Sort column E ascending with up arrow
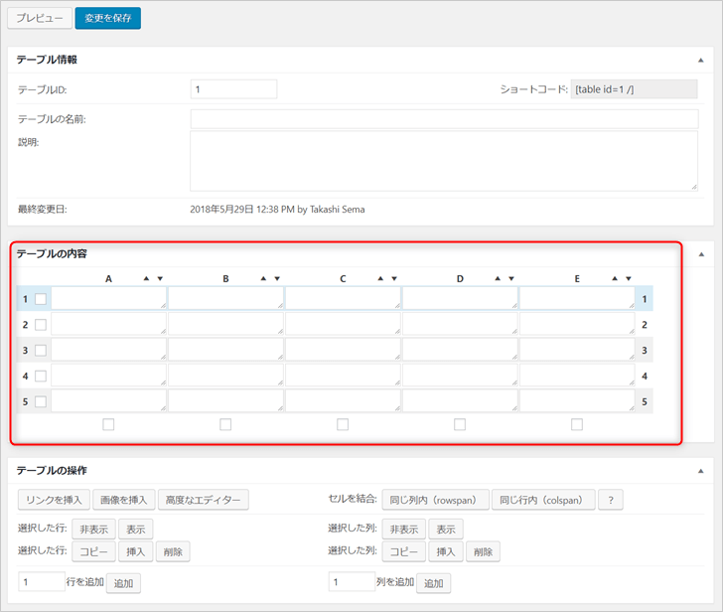723x612 pixels. [x=616, y=279]
